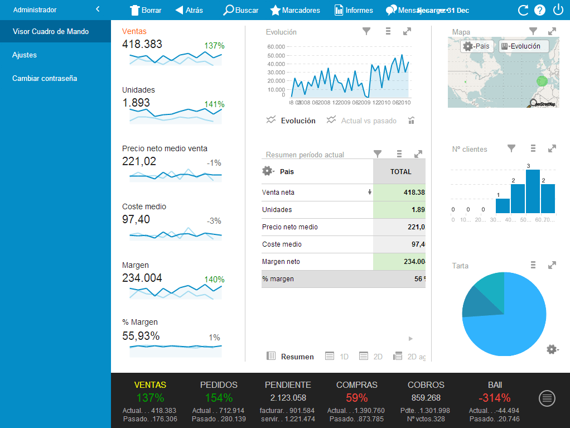Open Pais gear dropdown in summary table
Viewport: 570px width, 428px height.
268,171
